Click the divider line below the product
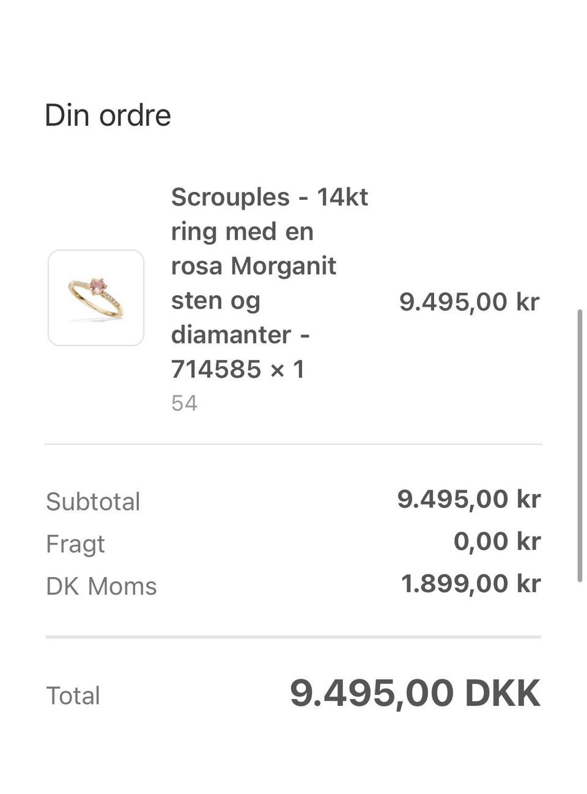The image size is (587, 794). 293,444
